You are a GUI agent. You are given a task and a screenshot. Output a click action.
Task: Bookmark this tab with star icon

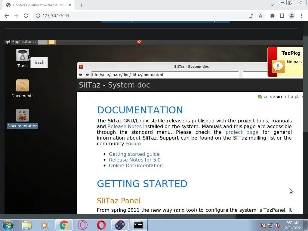coord(260,16)
